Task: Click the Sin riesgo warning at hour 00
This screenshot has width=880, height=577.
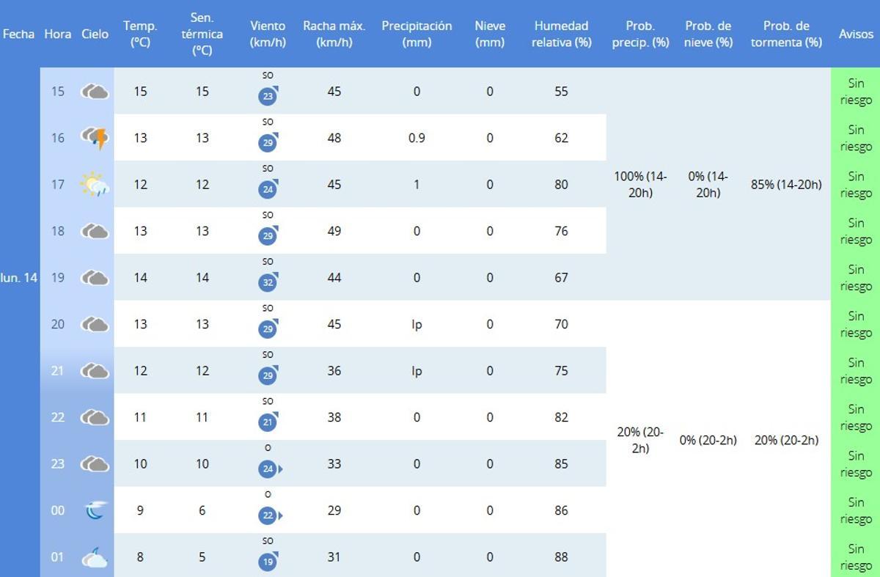Action: pos(856,510)
